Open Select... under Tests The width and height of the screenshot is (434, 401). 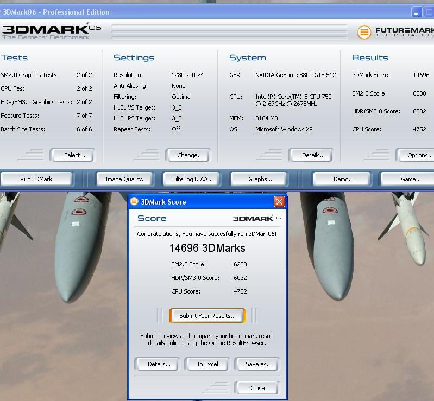(72, 155)
